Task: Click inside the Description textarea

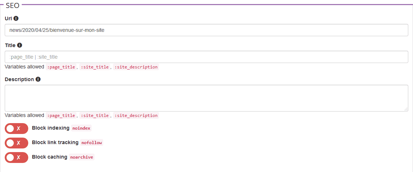Action: [206, 98]
